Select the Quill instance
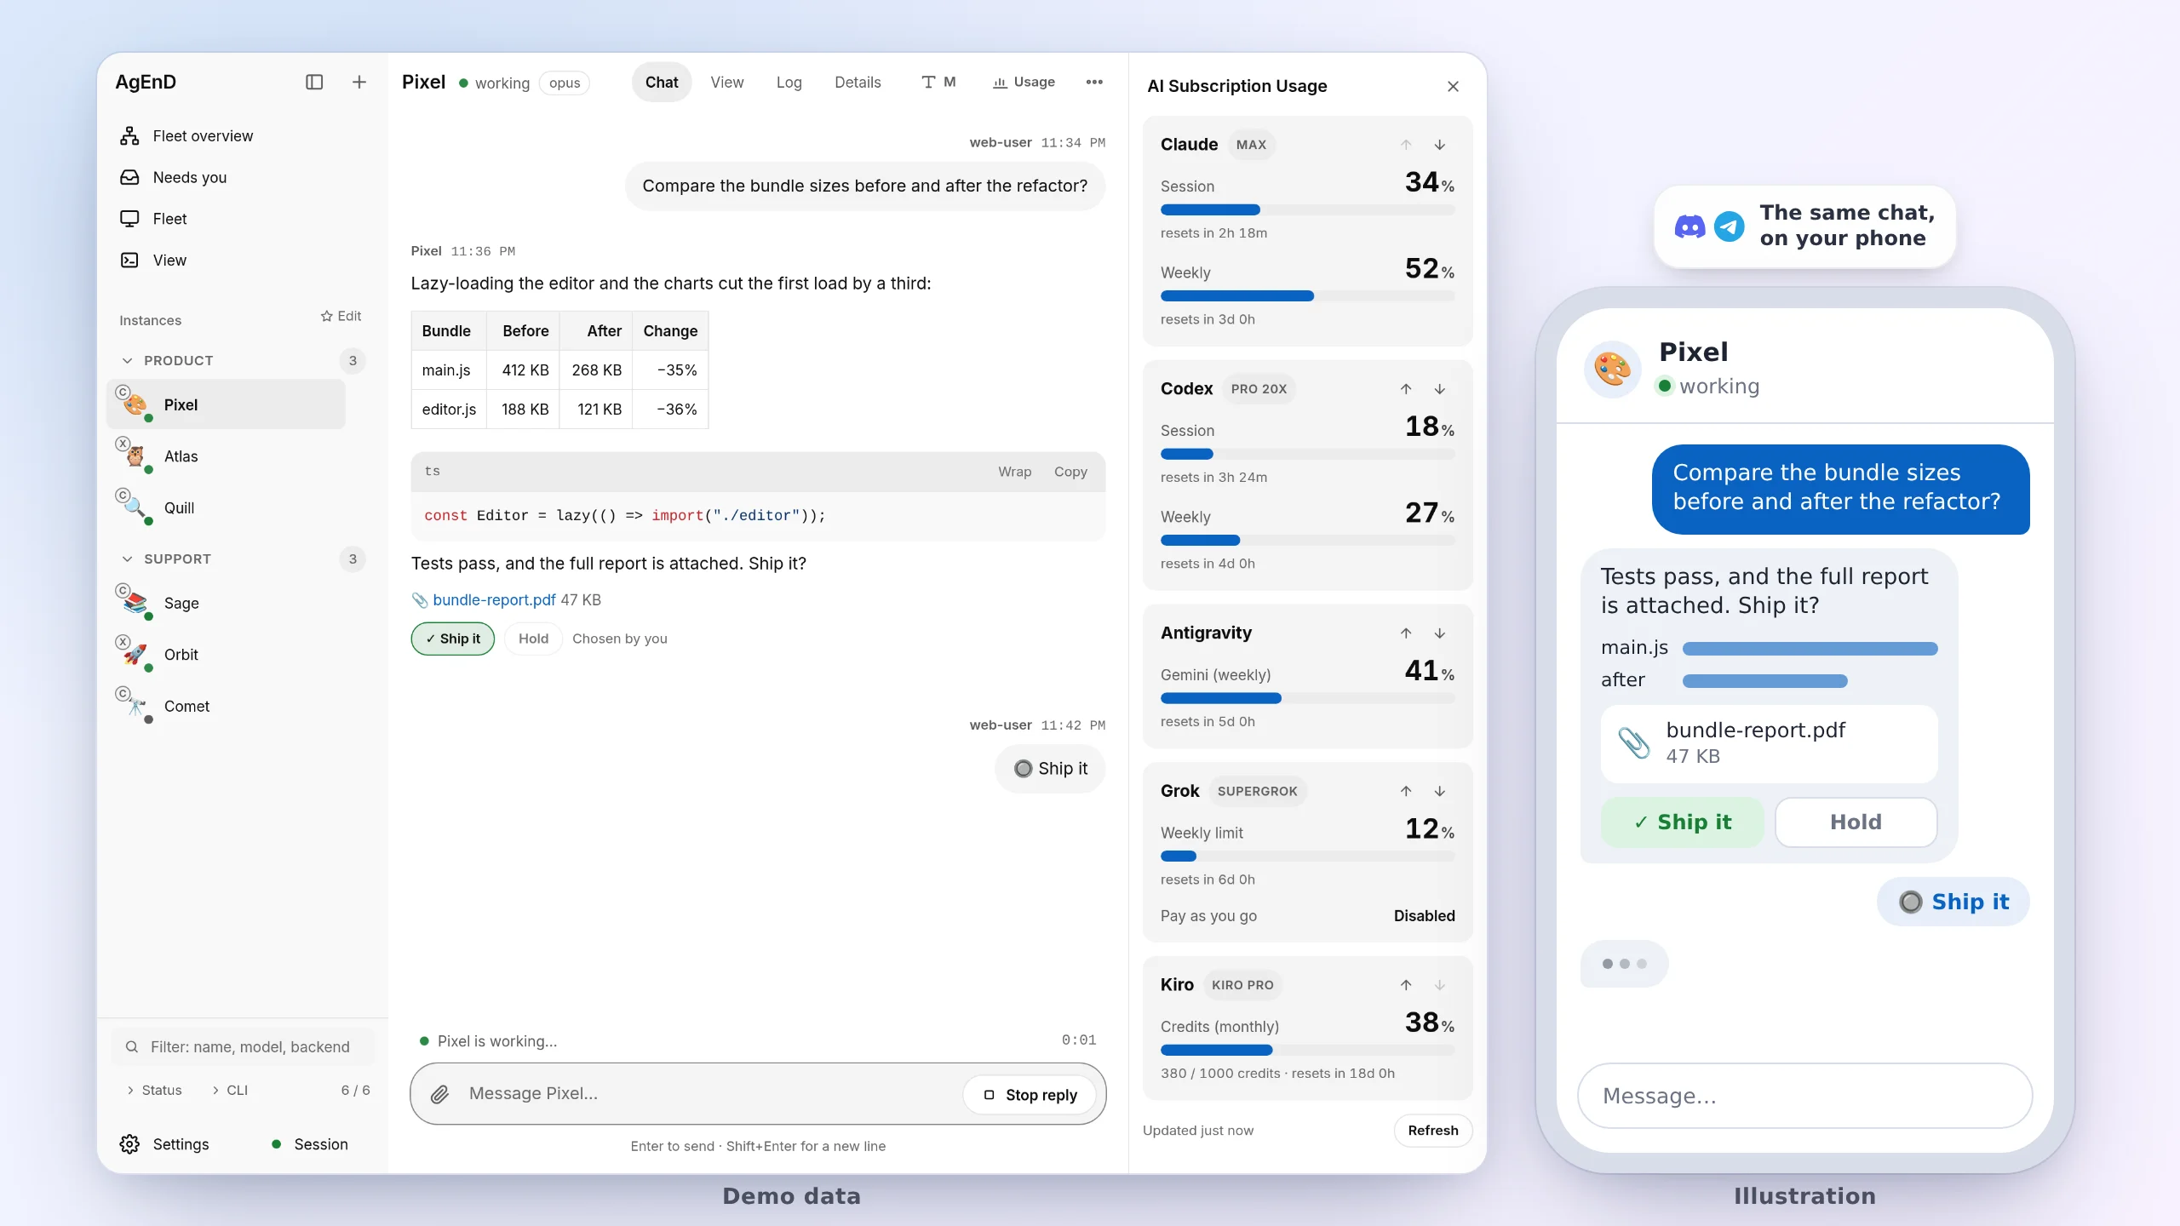Image resolution: width=2180 pixels, height=1226 pixels. point(226,507)
